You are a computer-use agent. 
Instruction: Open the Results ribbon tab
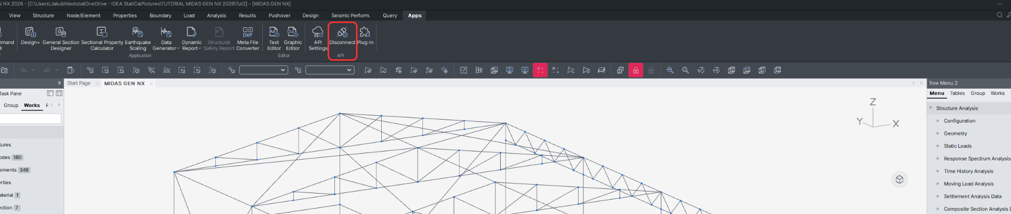click(x=247, y=16)
